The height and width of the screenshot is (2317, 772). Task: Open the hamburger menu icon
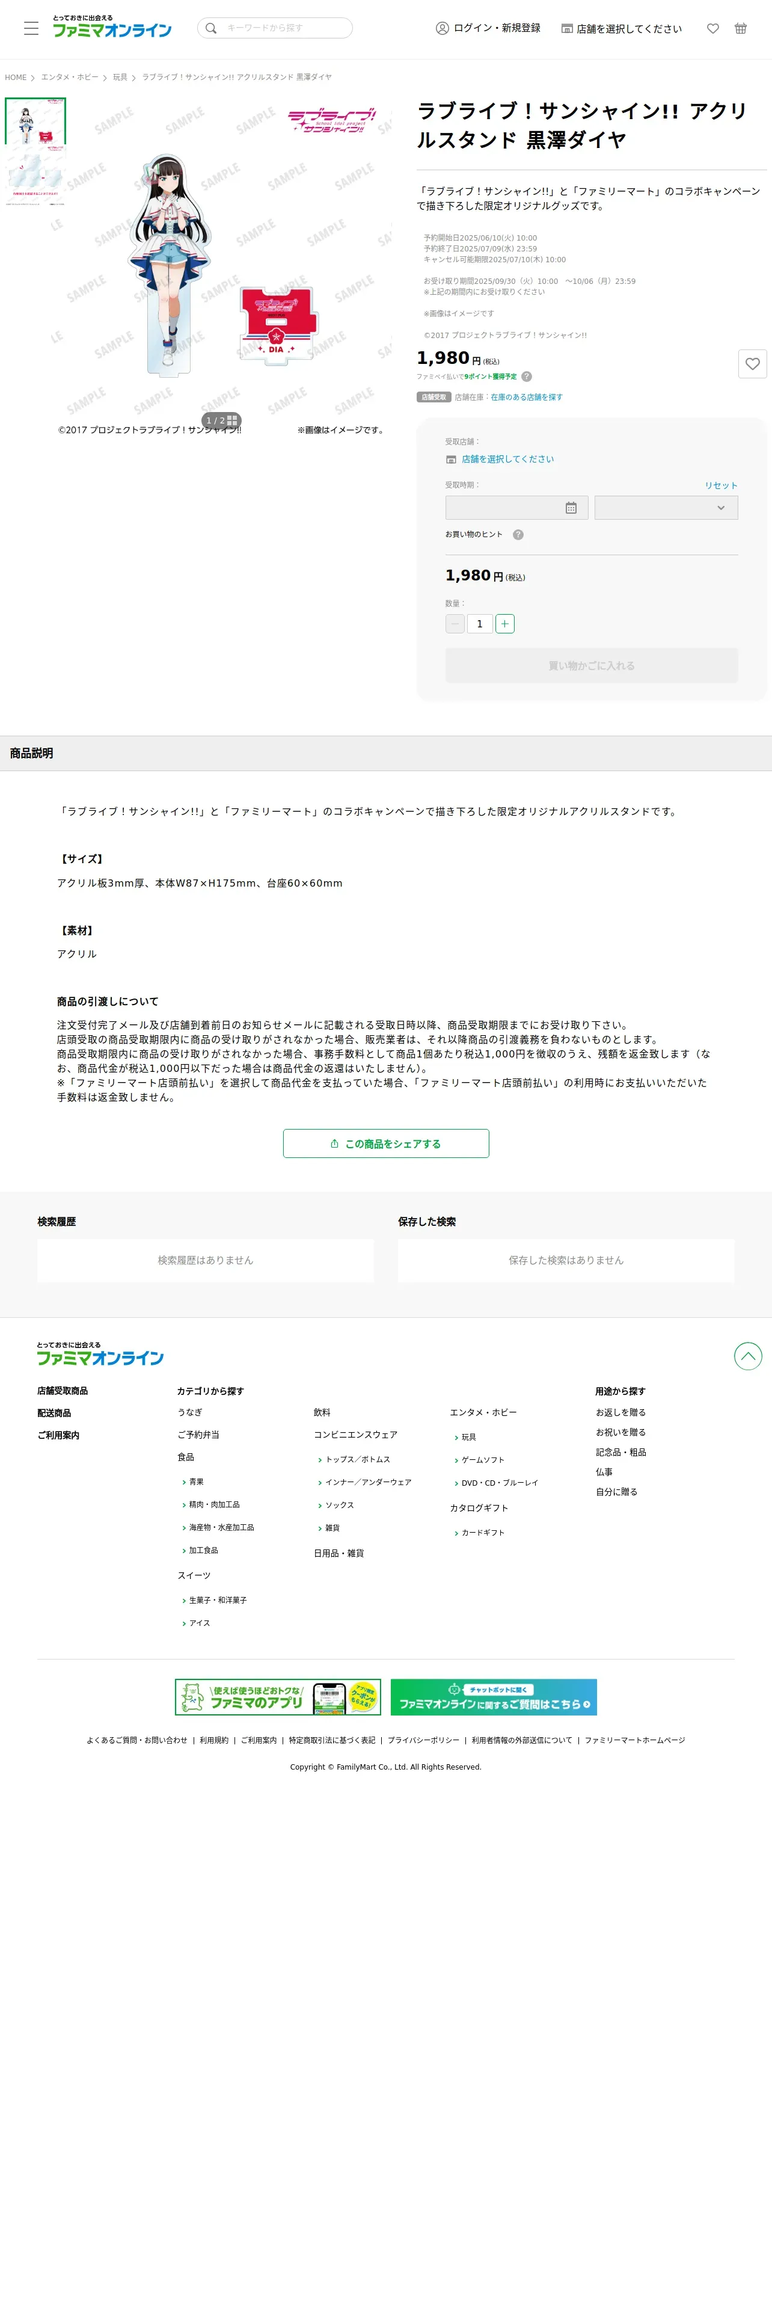point(31,28)
